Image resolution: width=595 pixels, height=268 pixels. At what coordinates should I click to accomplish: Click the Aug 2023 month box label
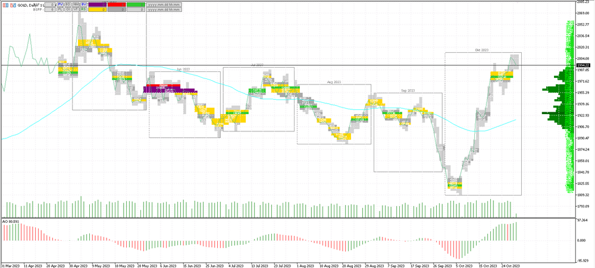click(x=334, y=82)
